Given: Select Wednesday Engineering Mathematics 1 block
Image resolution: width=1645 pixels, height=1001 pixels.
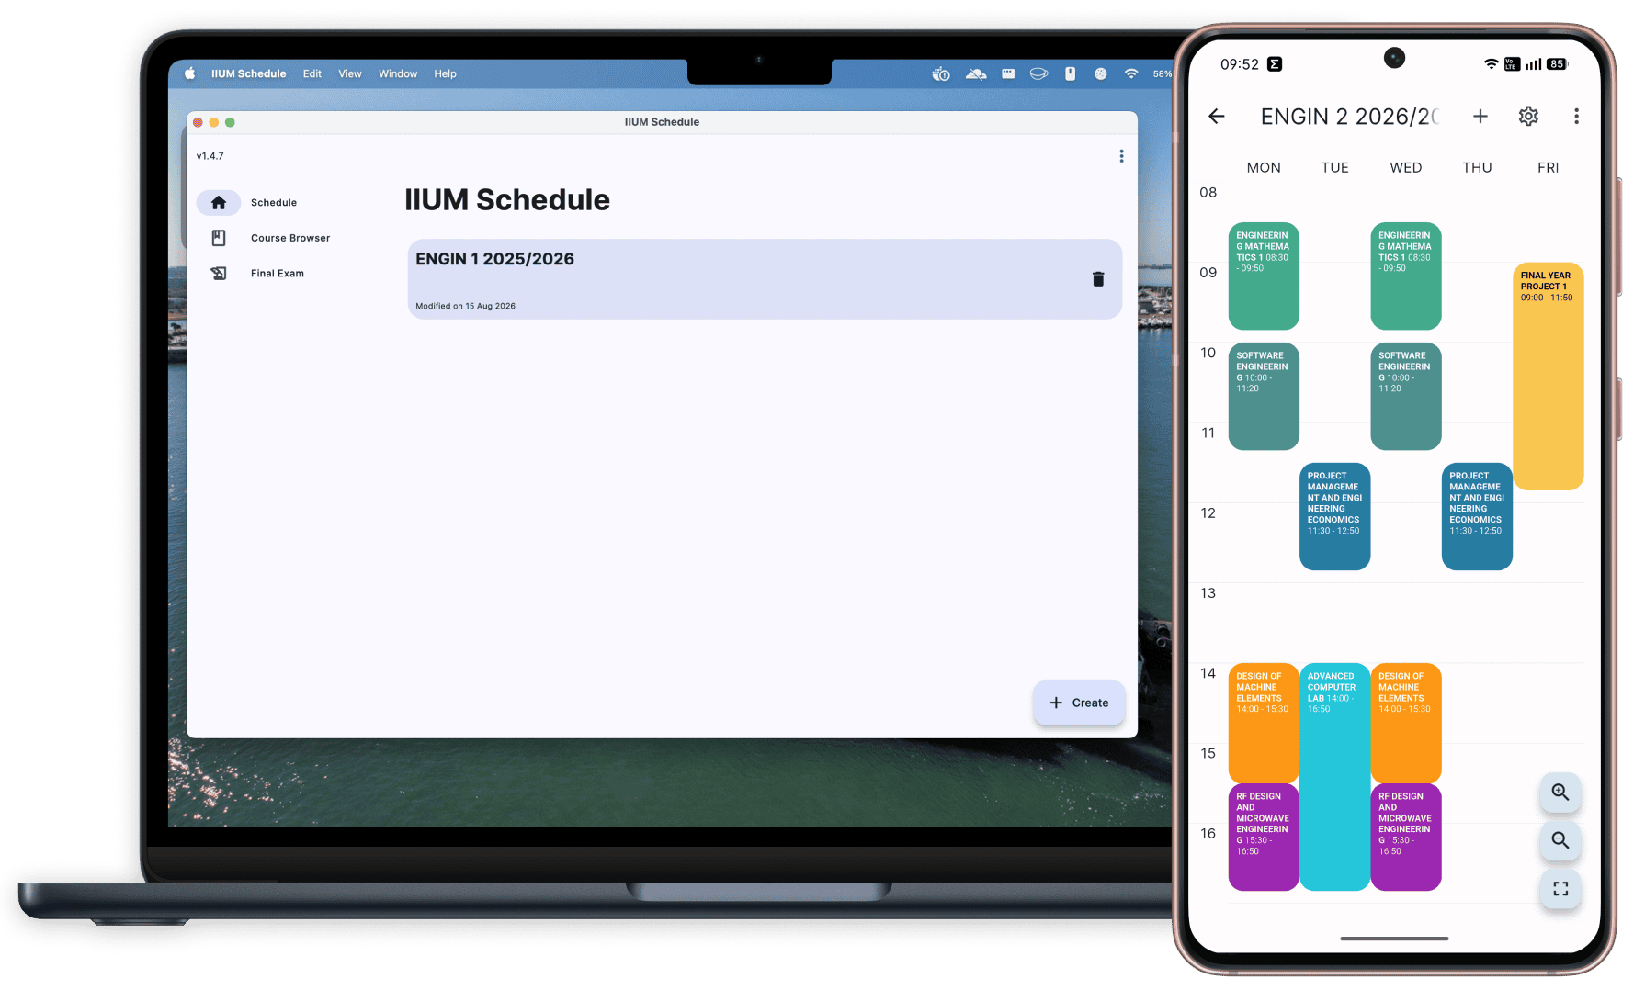Looking at the screenshot, I should tap(1406, 276).
